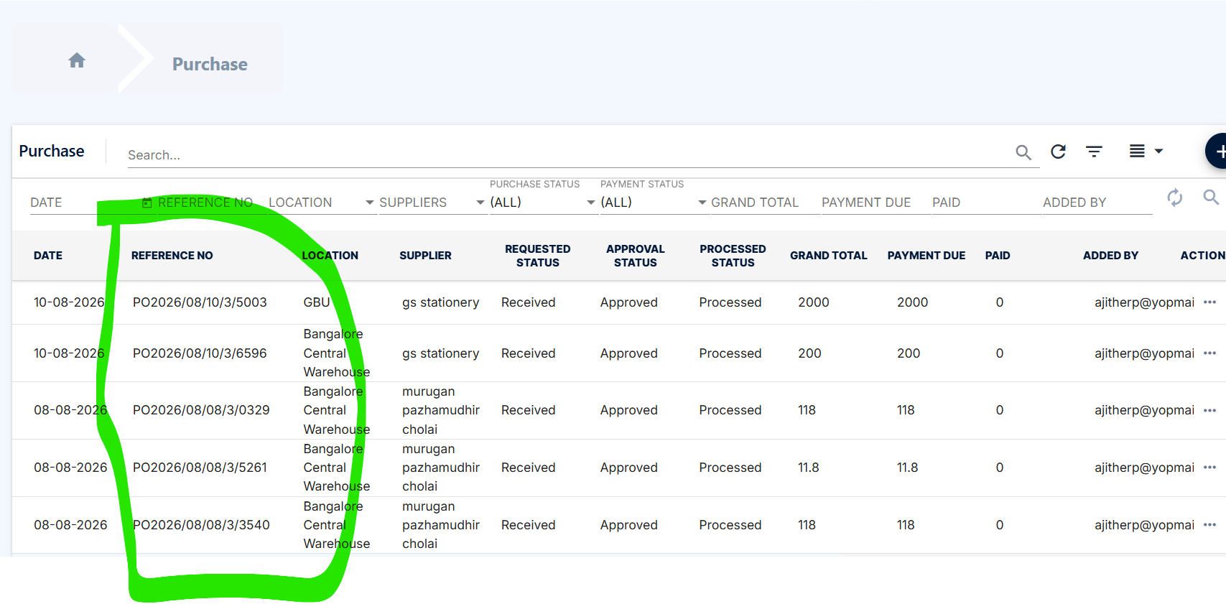Click grand total 2000 cell
Screen dimensions: 1226x604
(814, 302)
